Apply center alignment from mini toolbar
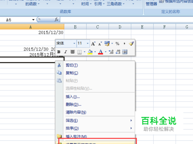Image resolution: width=193 pixels, height=144 pixels. click(x=73, y=52)
